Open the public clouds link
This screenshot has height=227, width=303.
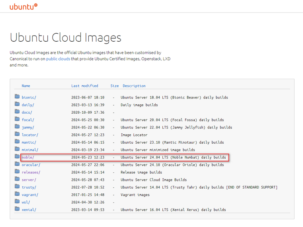[x=58, y=59]
